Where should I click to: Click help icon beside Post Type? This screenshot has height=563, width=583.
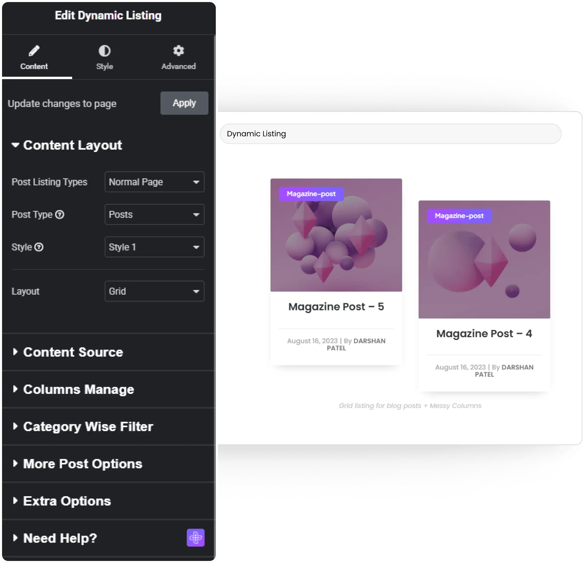click(x=60, y=214)
